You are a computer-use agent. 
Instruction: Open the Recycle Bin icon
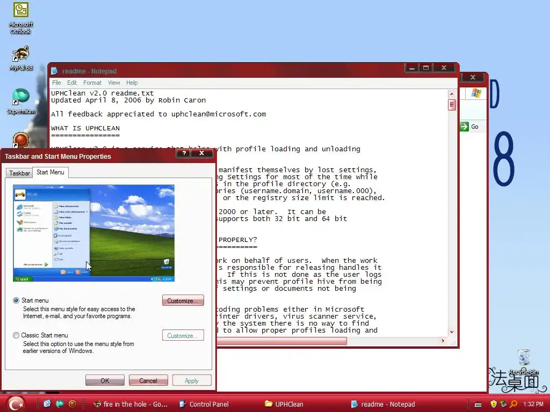[x=524, y=362]
